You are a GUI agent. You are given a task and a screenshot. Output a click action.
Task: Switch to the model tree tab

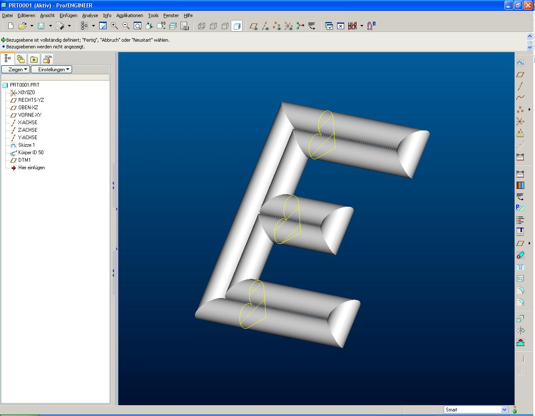pyautogui.click(x=7, y=59)
